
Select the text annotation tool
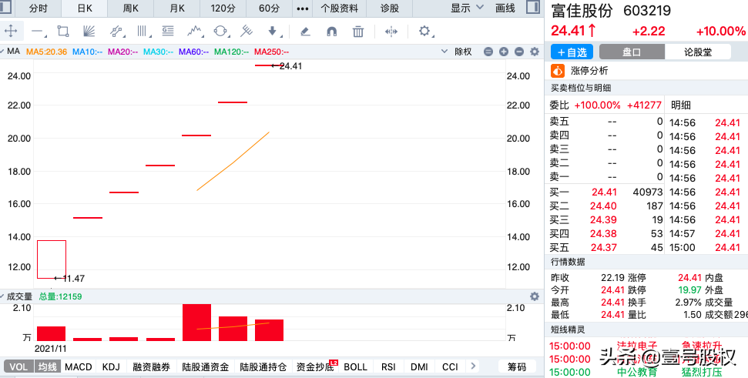point(167,32)
